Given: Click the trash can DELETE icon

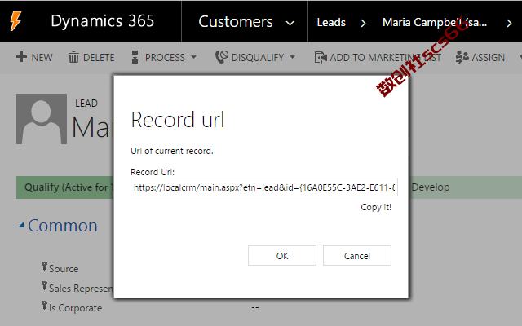Looking at the screenshot, I should [73, 57].
